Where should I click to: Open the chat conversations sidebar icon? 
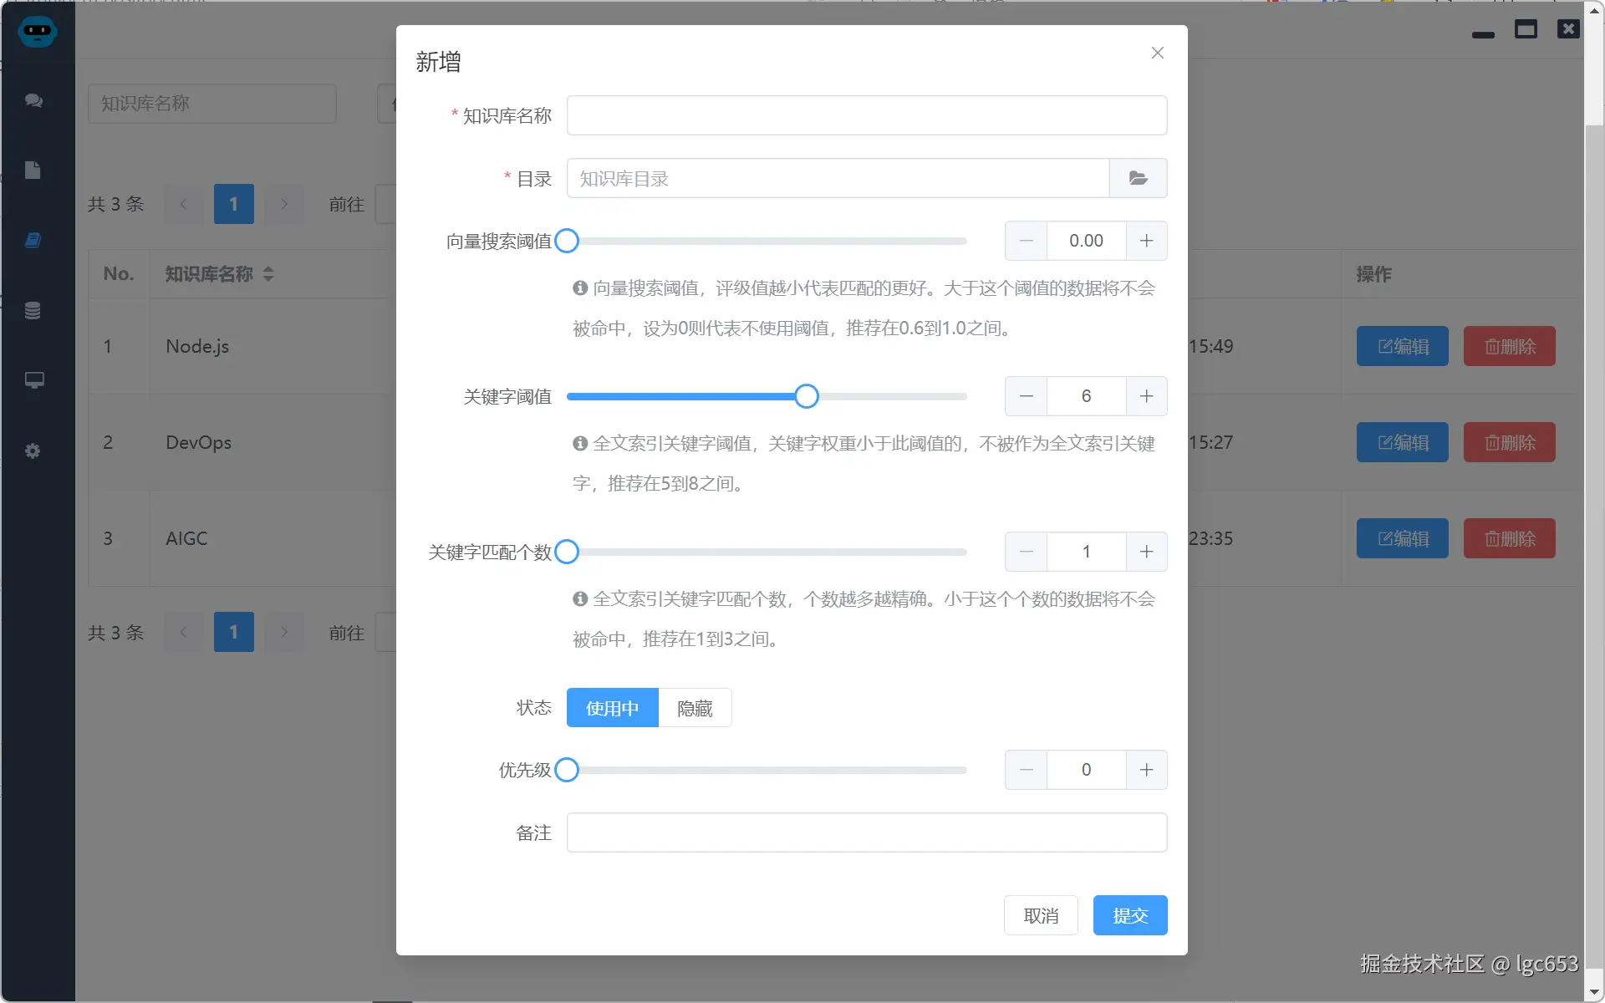33,100
